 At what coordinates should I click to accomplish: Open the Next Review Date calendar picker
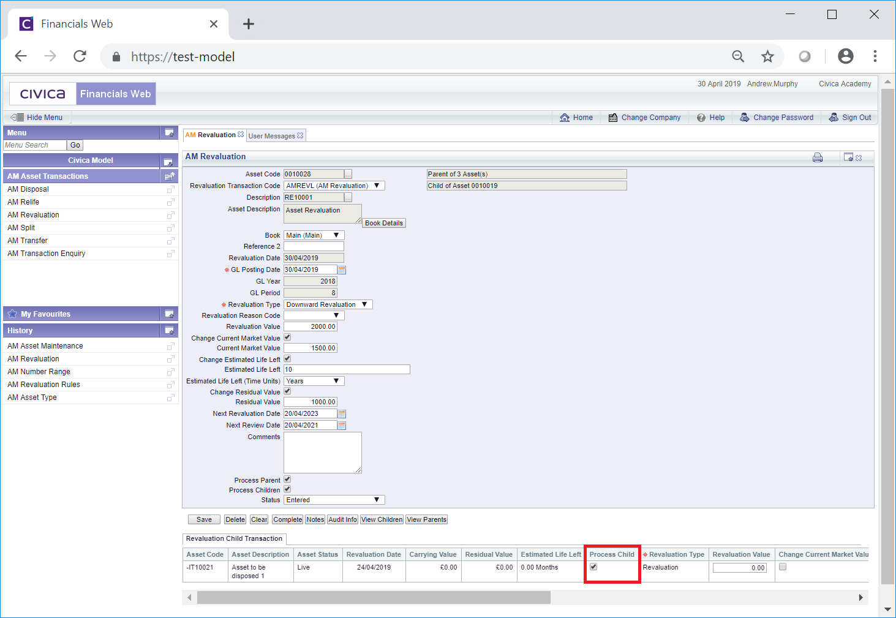(342, 426)
